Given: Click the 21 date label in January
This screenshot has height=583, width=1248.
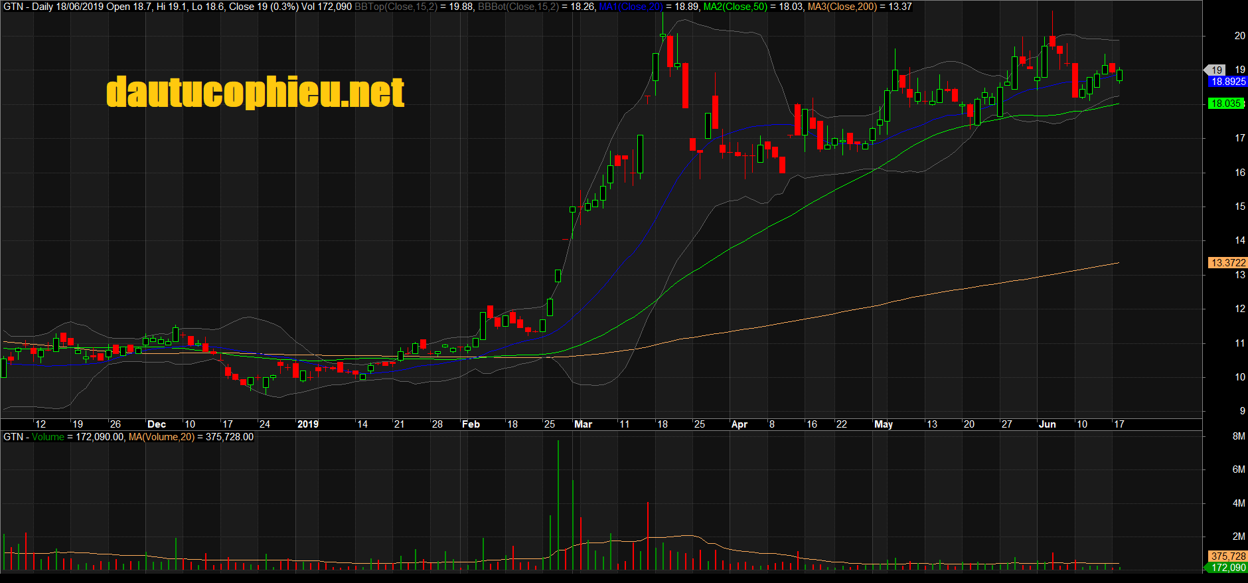Looking at the screenshot, I should pyautogui.click(x=399, y=424).
